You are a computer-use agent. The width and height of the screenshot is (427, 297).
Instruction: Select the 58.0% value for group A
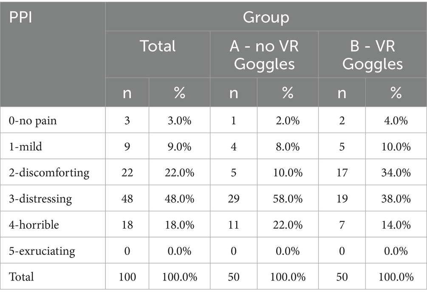[x=288, y=198]
